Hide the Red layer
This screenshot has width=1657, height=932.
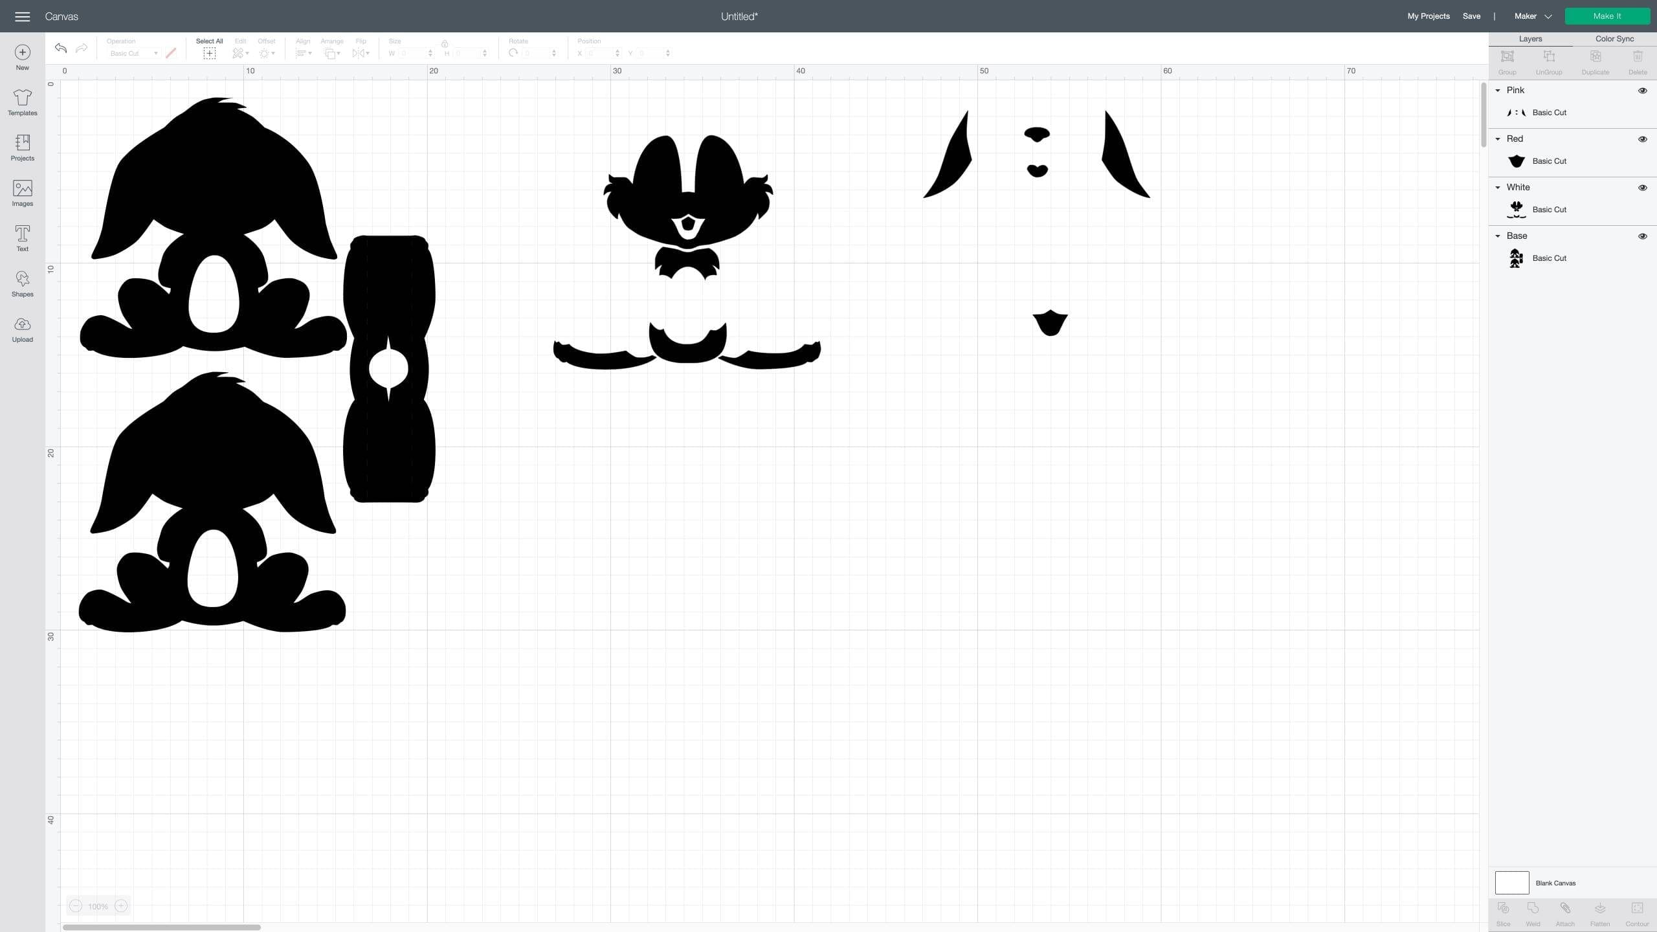point(1642,139)
